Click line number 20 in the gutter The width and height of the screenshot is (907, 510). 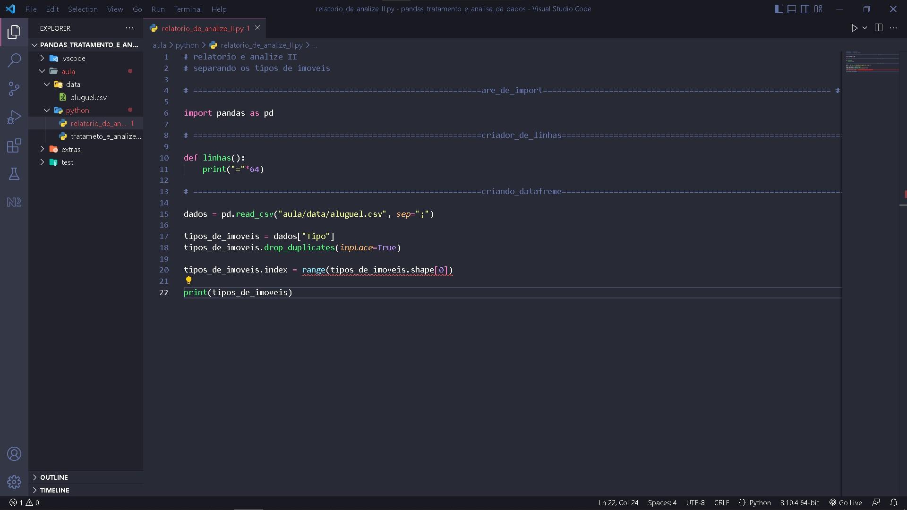[x=164, y=270]
